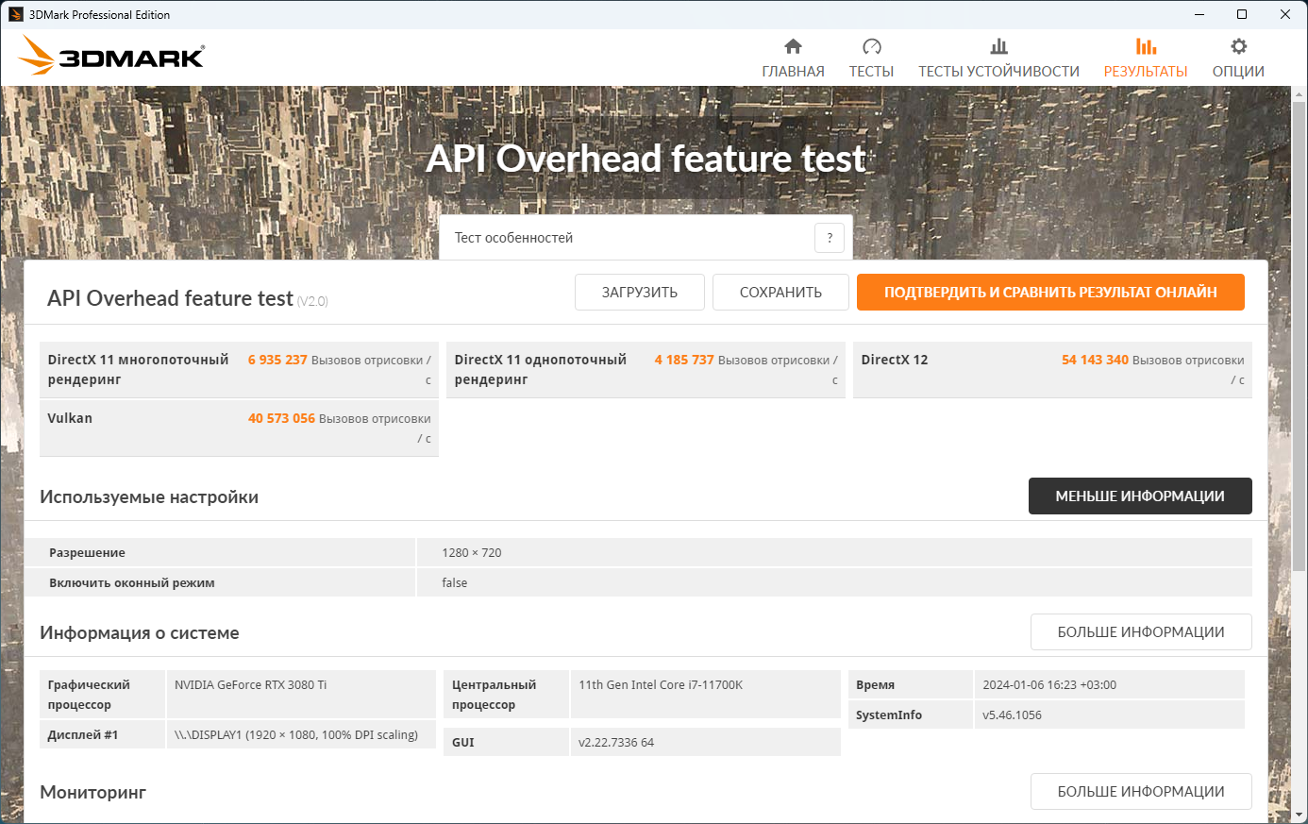This screenshot has width=1308, height=824.
Task: Click the 3DMark app icon in title bar
Action: coord(15,14)
